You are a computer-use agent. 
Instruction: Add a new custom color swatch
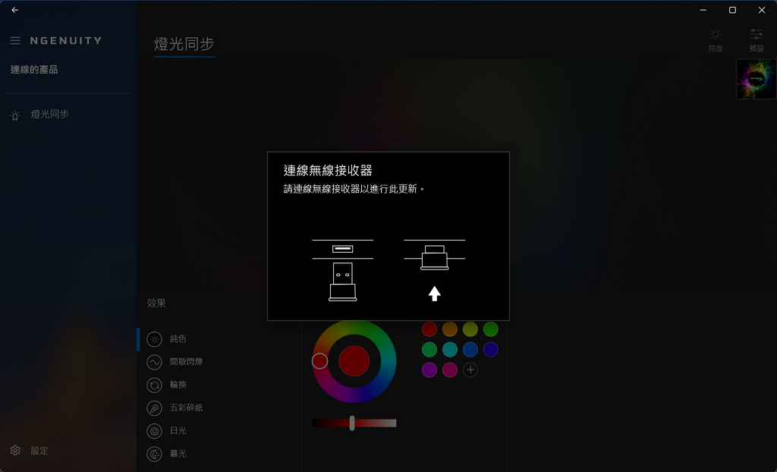pyautogui.click(x=470, y=370)
